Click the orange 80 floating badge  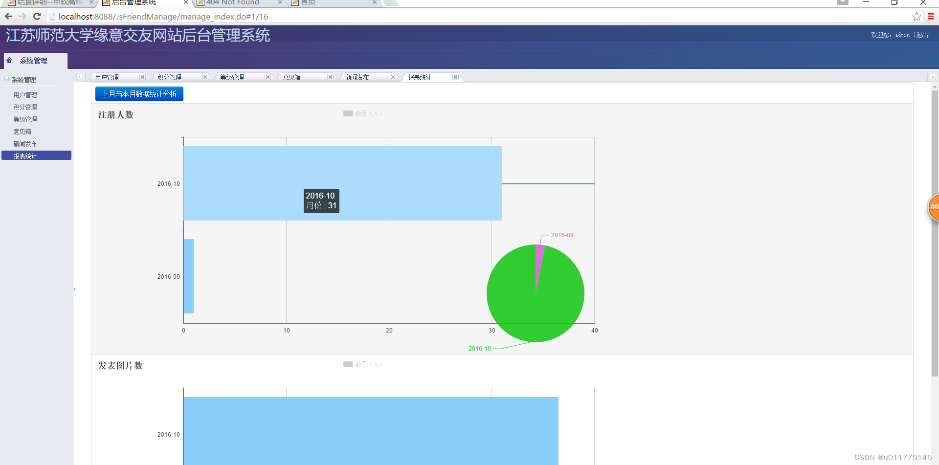(x=934, y=207)
